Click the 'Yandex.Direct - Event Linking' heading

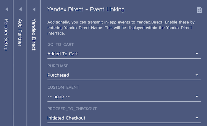coord(86,9)
